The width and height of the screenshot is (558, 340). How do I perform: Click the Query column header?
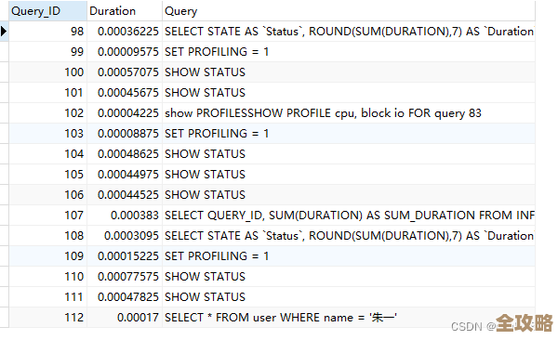pyautogui.click(x=349, y=10)
